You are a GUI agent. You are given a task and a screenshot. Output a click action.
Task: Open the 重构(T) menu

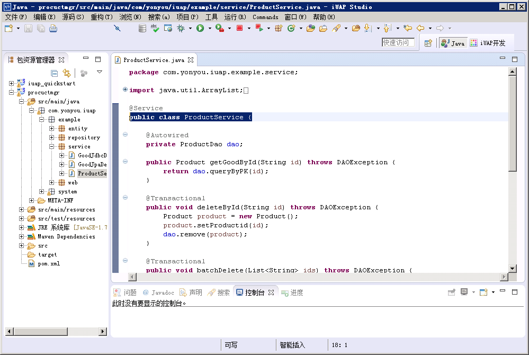click(x=102, y=17)
